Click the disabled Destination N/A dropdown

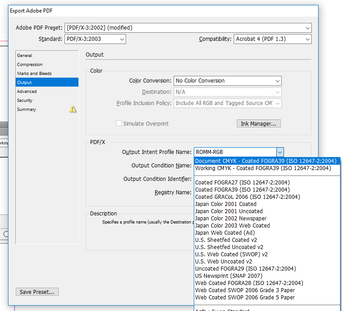coord(227,92)
